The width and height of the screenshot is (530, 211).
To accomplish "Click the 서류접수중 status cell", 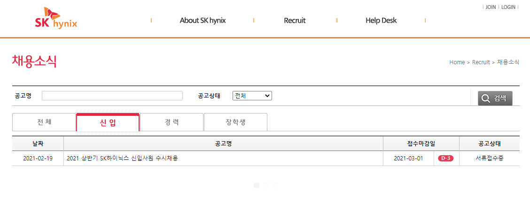I will [x=490, y=158].
